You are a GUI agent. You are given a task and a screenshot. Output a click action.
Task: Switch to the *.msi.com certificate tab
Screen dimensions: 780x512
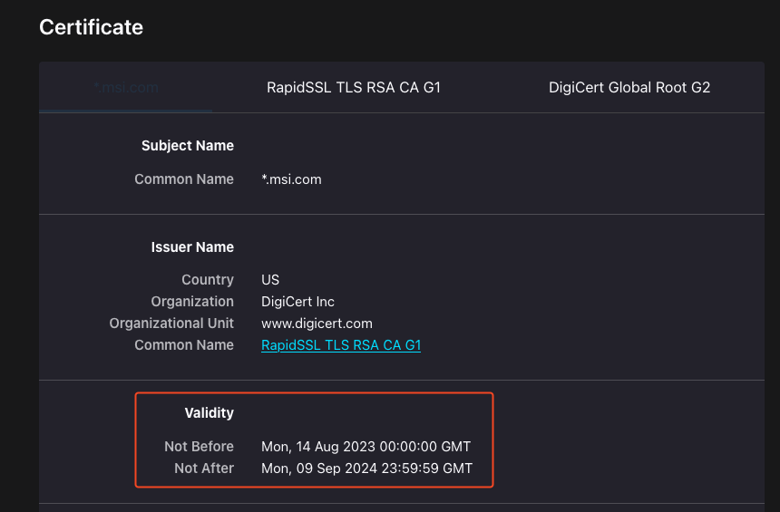[126, 88]
